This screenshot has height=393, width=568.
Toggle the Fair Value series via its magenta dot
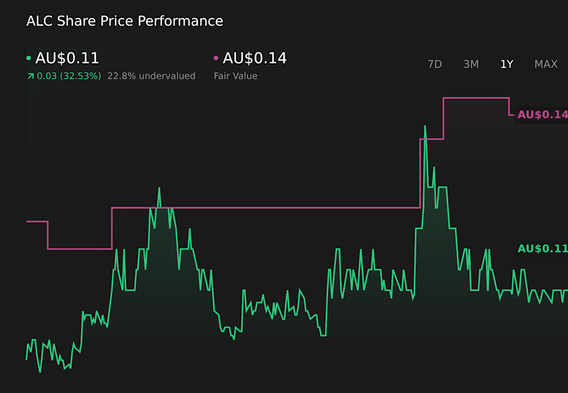(215, 58)
